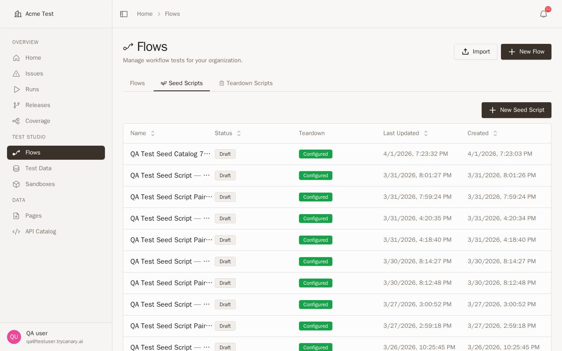Screen dimensions: 562x351
Task: Click created date 3/31/2026, 4:18:40 PM
Action: (x=501, y=240)
